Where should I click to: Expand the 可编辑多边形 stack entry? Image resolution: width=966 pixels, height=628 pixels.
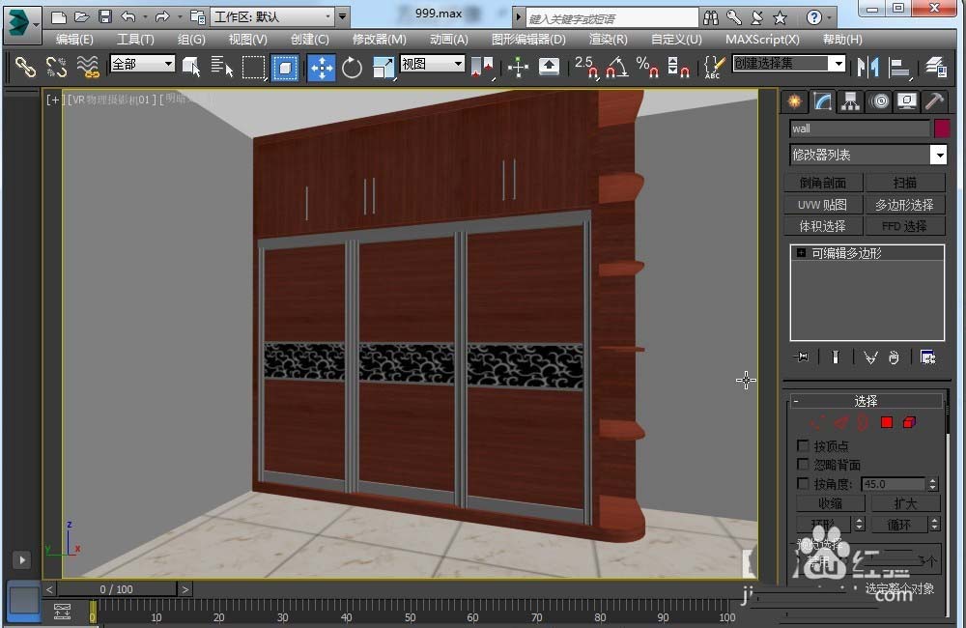click(x=801, y=253)
